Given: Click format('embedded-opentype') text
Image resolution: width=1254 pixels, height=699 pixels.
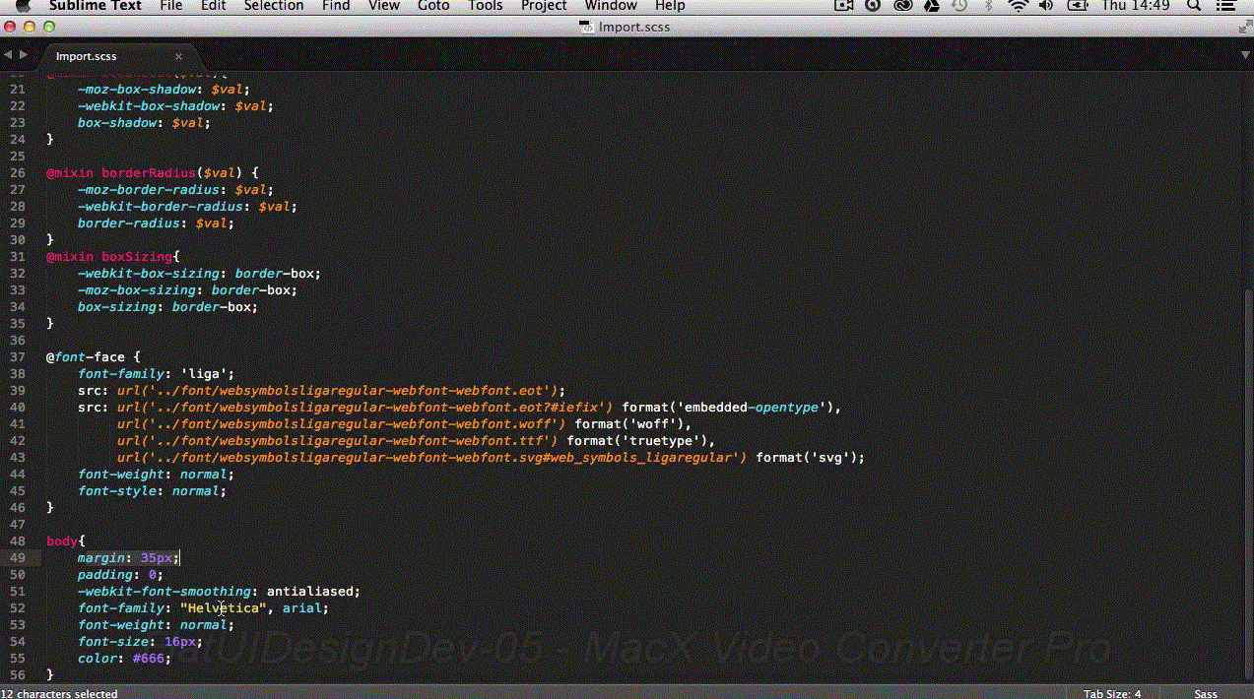Looking at the screenshot, I should pos(730,407).
